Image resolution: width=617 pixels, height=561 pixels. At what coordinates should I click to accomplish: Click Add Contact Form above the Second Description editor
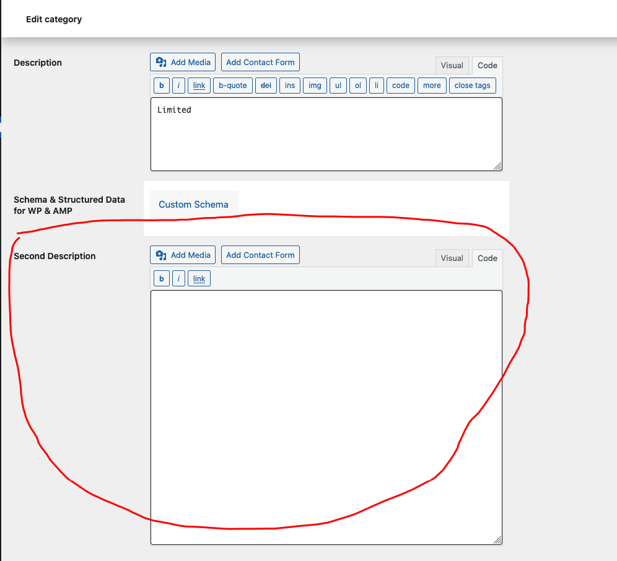coord(260,255)
